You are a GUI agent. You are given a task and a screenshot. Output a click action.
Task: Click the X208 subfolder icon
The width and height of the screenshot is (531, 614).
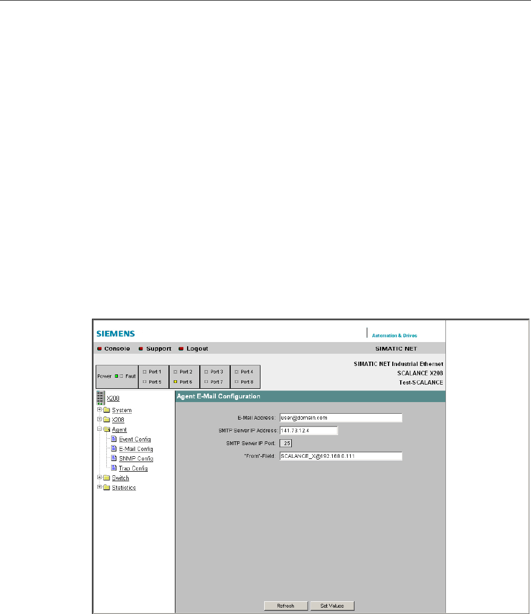106,420
